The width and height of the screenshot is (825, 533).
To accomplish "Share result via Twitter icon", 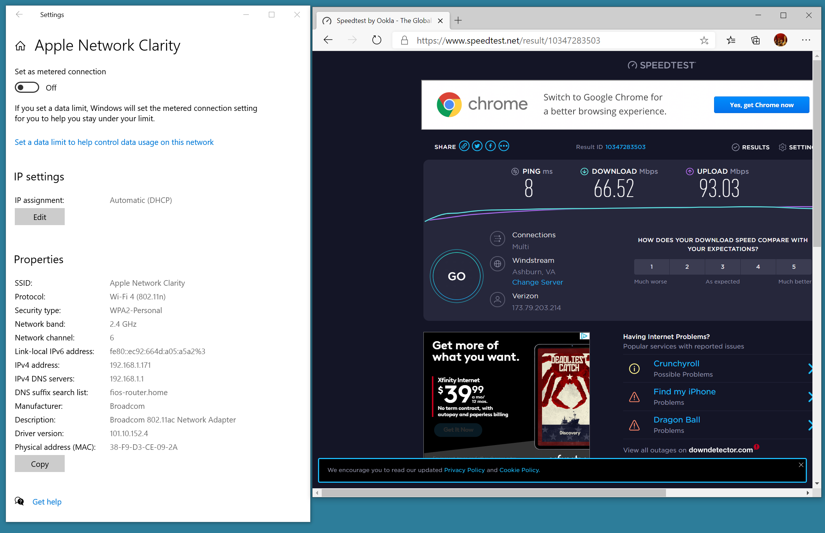I will tap(477, 146).
